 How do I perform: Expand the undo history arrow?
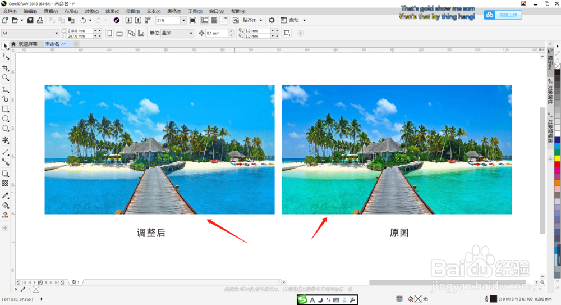[x=90, y=20]
